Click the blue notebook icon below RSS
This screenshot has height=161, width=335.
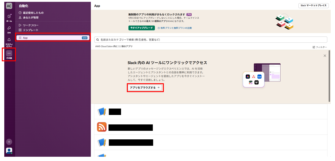click(102, 142)
